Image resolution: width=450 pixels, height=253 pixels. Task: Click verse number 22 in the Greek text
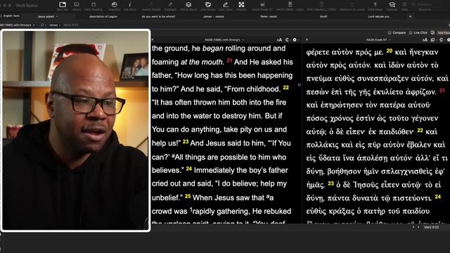point(420,130)
